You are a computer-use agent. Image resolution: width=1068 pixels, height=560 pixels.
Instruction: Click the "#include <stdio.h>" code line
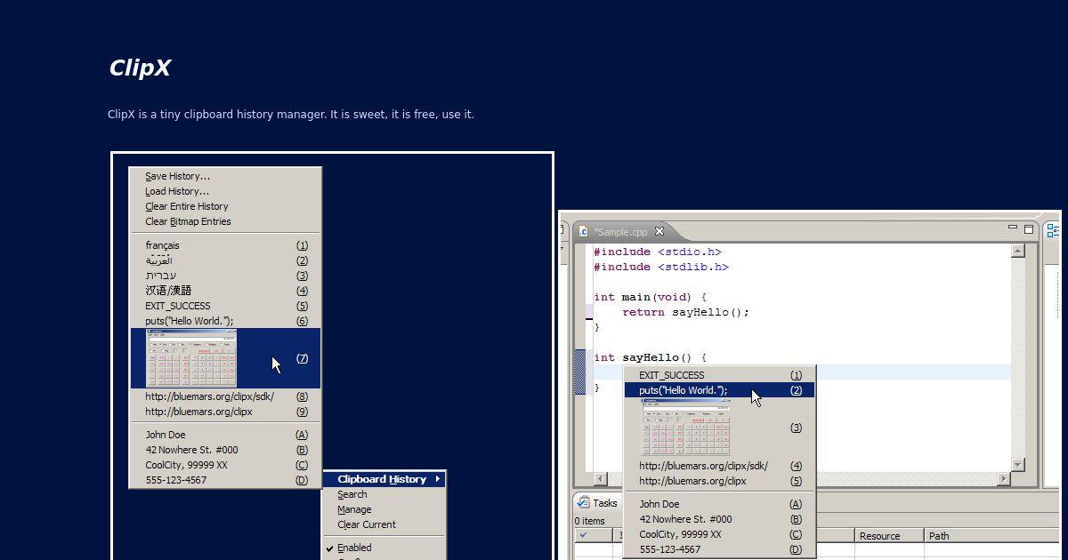658,252
